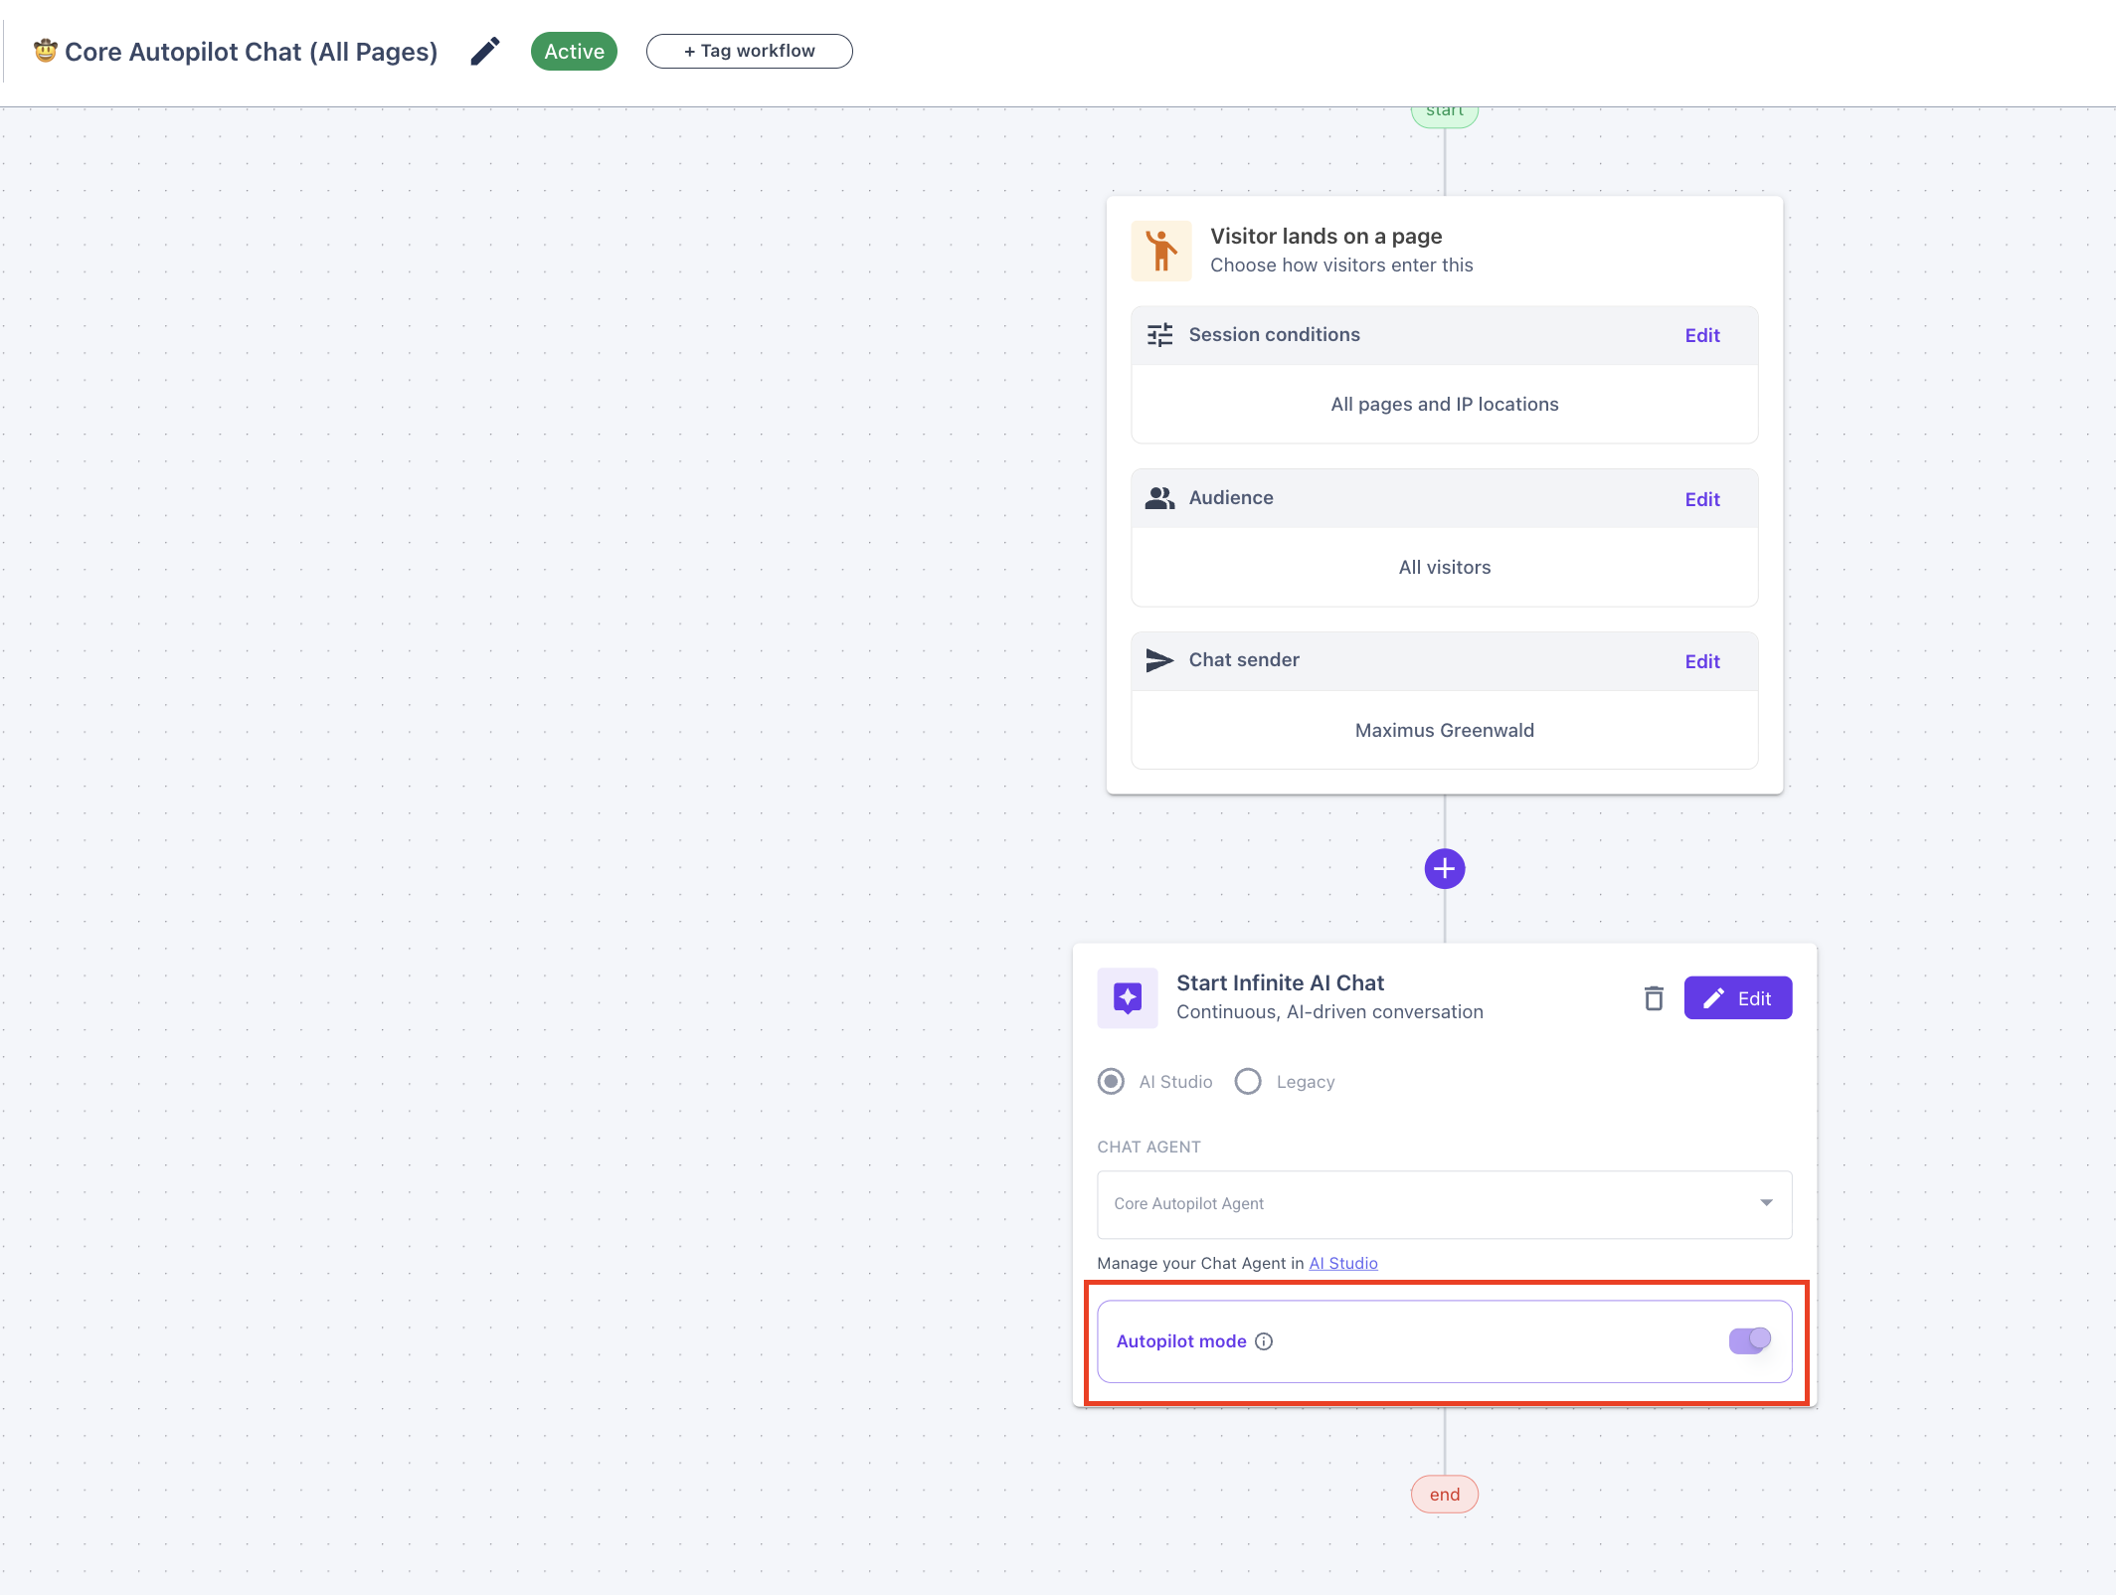The height and width of the screenshot is (1595, 2116).
Task: Click the pencil icon to rename workflow
Action: click(x=485, y=51)
